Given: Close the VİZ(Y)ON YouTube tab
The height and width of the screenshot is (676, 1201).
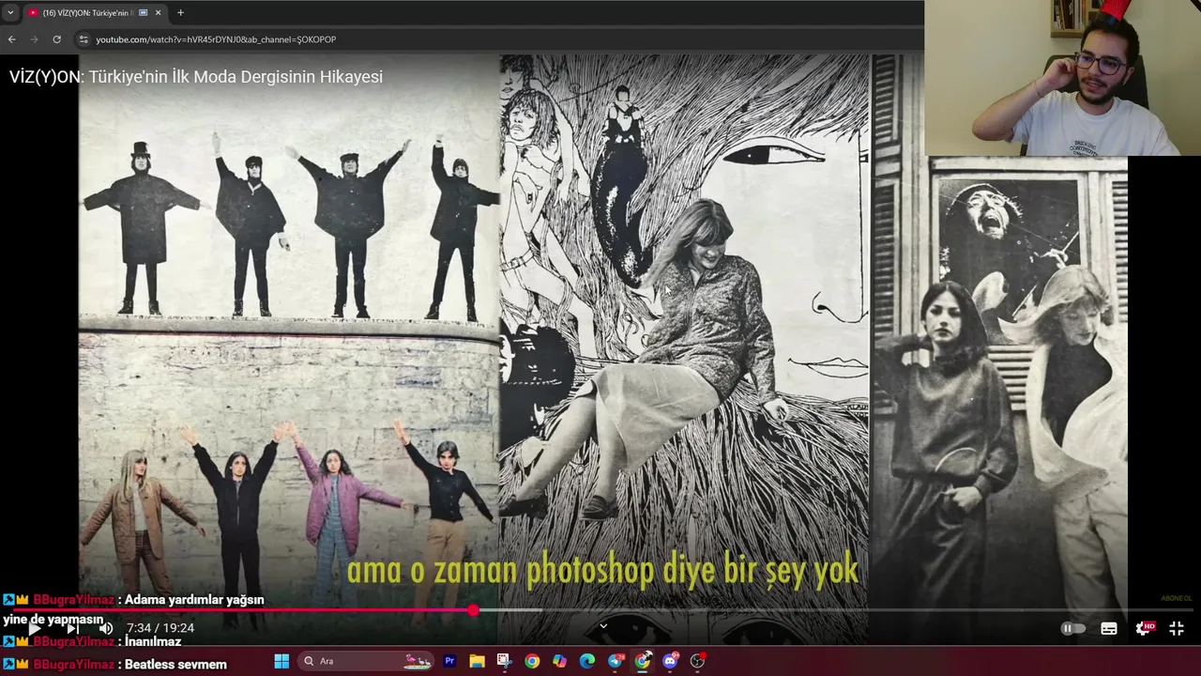Looking at the screenshot, I should click(x=158, y=12).
